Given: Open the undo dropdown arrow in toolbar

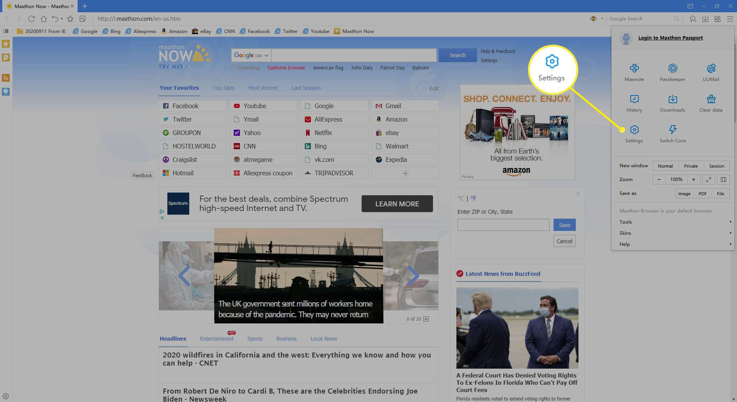Looking at the screenshot, I should 62,18.
